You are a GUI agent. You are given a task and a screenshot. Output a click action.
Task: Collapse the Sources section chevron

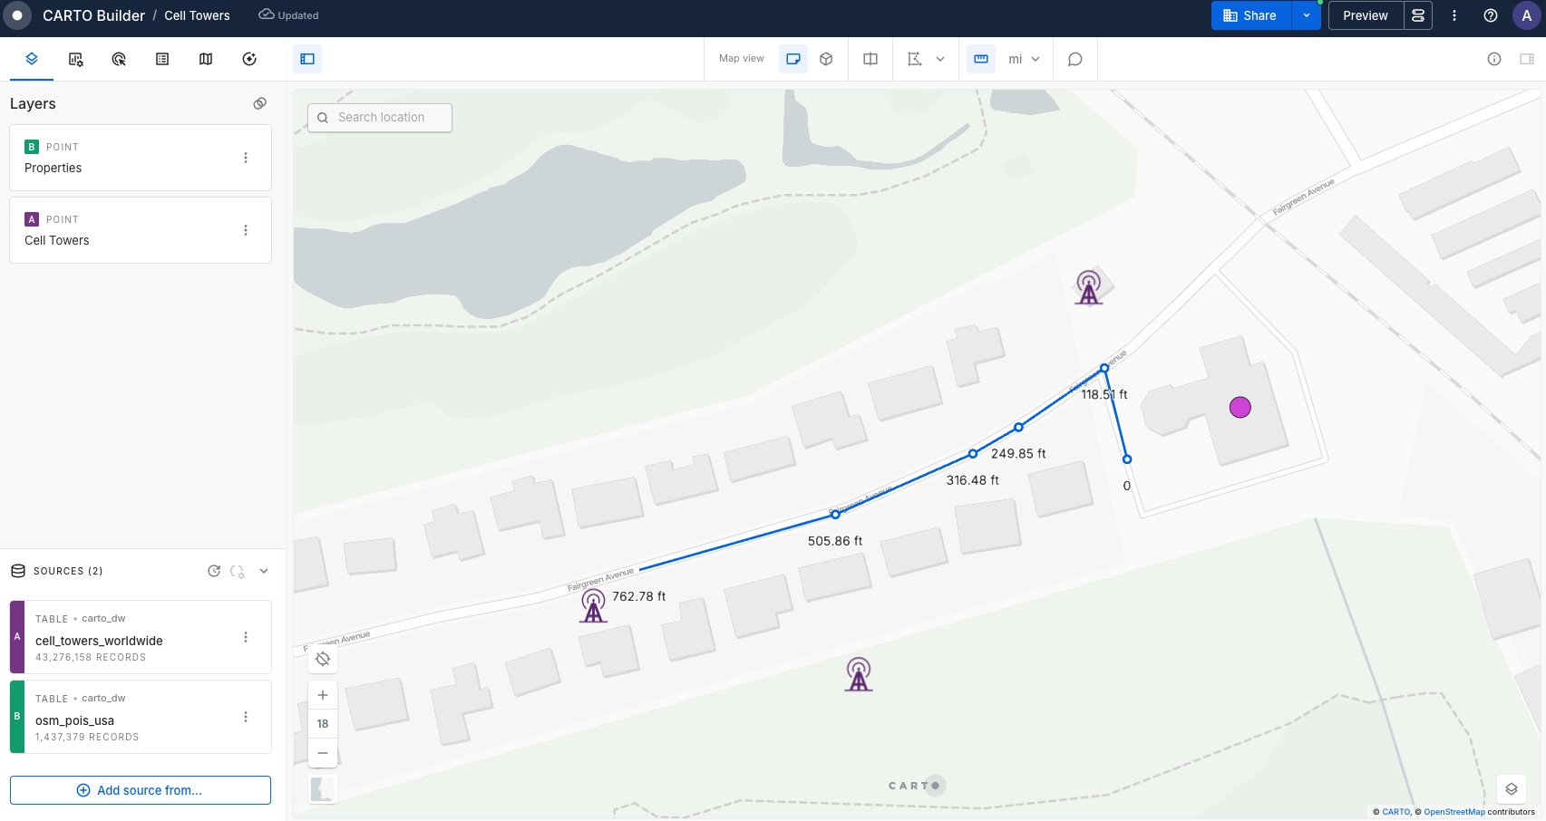pos(264,571)
